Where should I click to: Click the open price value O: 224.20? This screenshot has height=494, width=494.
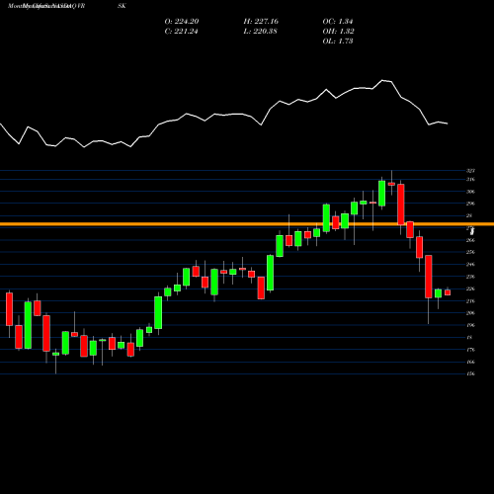[x=182, y=22]
